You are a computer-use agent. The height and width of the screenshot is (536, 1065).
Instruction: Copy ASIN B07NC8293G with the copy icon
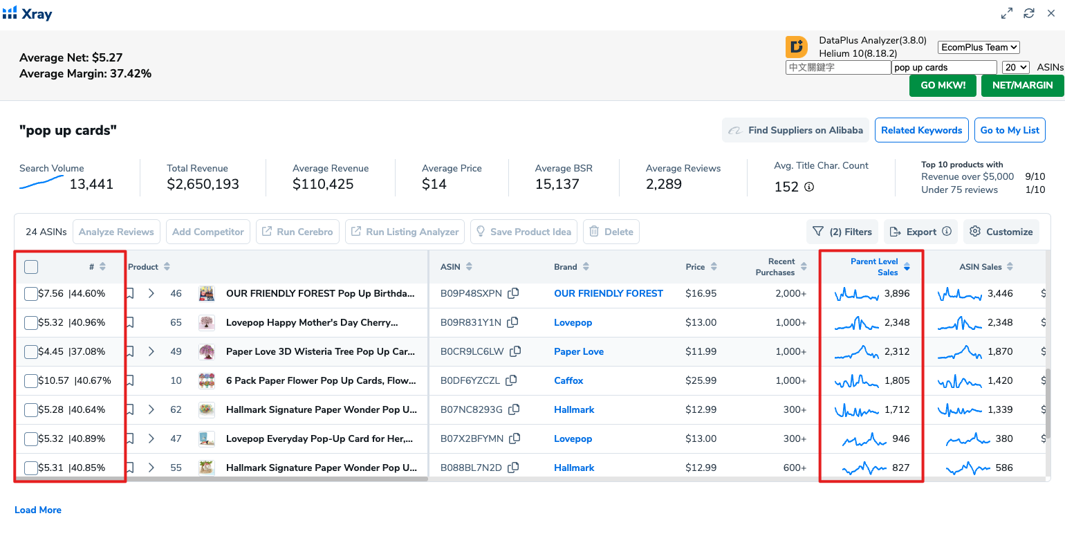(x=514, y=409)
